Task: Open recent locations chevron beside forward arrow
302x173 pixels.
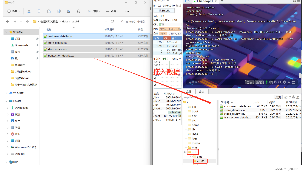Action: [x=21, y=22]
